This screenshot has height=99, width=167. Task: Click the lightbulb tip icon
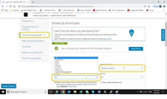tap(131, 33)
